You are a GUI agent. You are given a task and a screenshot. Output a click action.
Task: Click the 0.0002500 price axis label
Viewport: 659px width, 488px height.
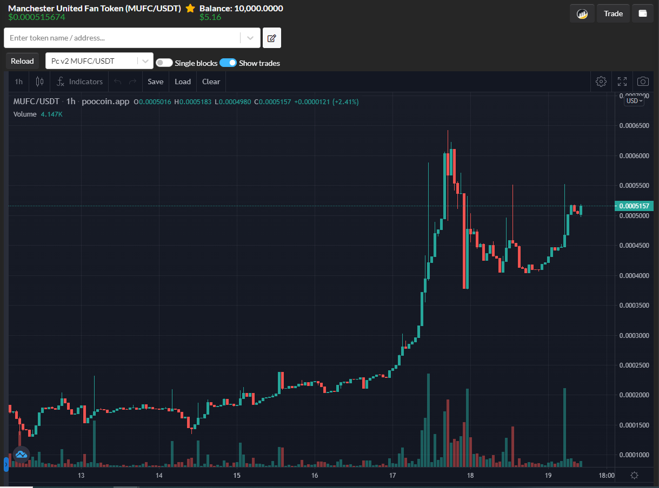tap(634, 365)
